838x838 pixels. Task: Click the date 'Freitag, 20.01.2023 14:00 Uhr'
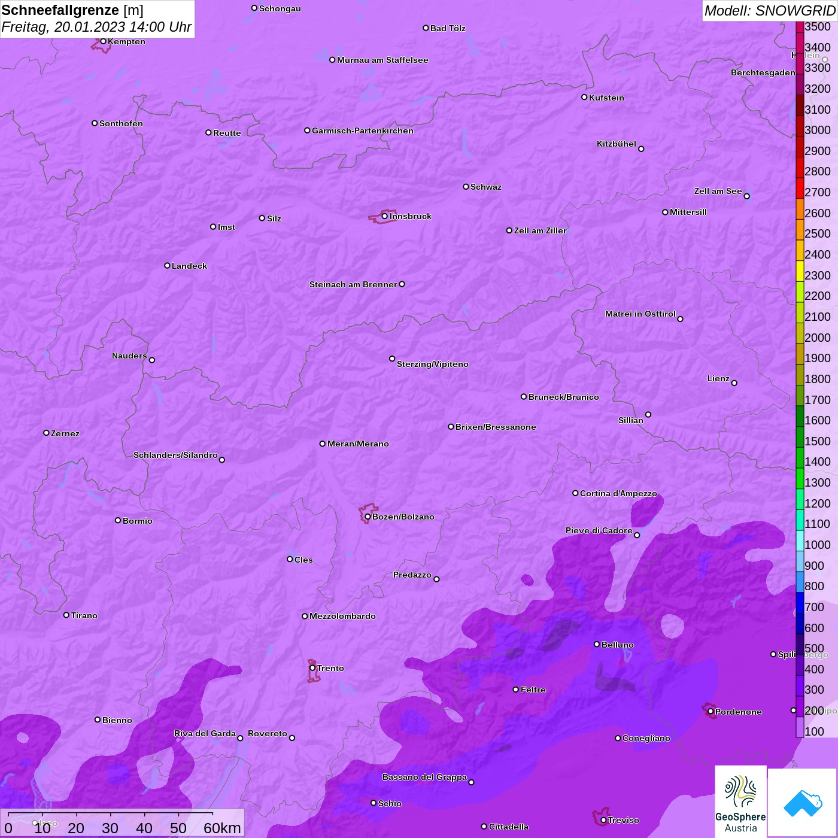pos(96,27)
